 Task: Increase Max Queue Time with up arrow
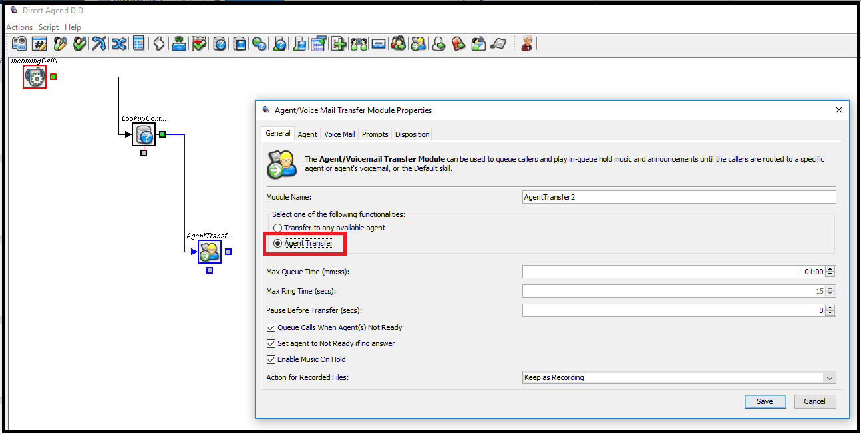(x=831, y=269)
